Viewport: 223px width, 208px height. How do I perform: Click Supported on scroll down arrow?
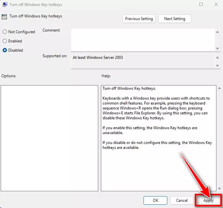(x=217, y=66)
